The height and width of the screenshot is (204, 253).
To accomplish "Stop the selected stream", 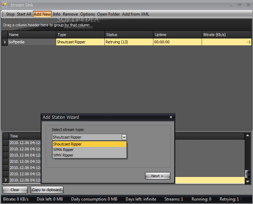I will tap(10, 14).
